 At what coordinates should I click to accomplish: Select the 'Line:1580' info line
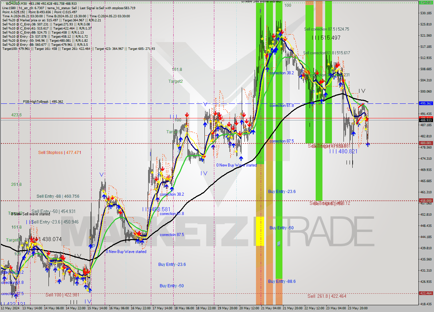[69, 8]
